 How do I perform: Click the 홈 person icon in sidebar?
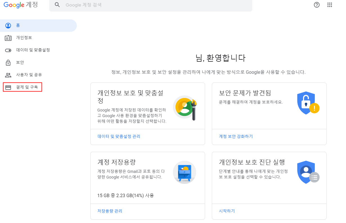(x=8, y=26)
